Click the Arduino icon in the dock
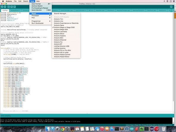 coord(132,129)
